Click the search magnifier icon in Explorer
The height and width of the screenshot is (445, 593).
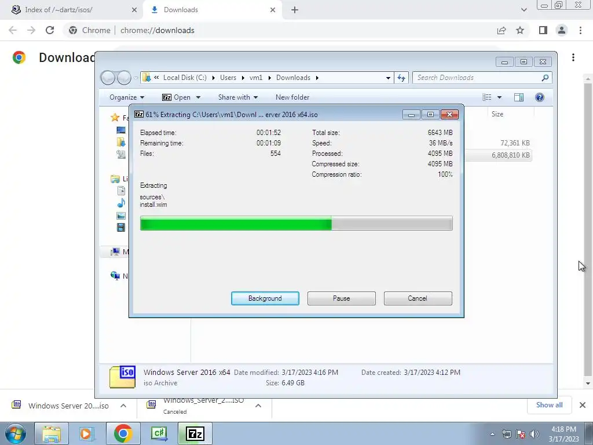point(545,78)
